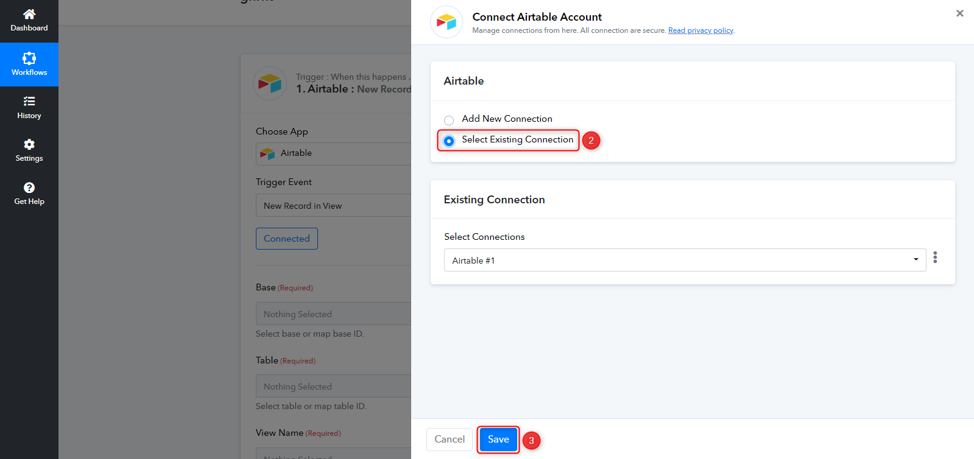Click the '1. Airtable : New Record' step title

point(354,89)
